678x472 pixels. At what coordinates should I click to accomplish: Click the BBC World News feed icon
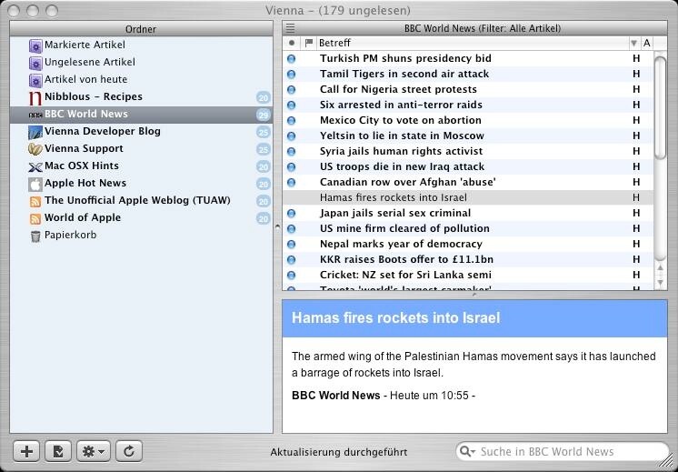pyautogui.click(x=35, y=115)
